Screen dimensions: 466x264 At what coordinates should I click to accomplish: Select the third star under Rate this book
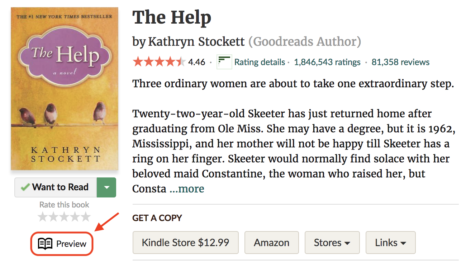point(63,216)
